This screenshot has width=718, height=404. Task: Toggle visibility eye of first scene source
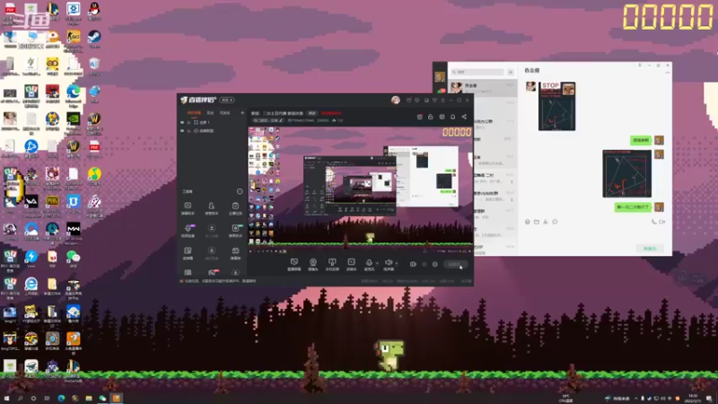coord(182,123)
